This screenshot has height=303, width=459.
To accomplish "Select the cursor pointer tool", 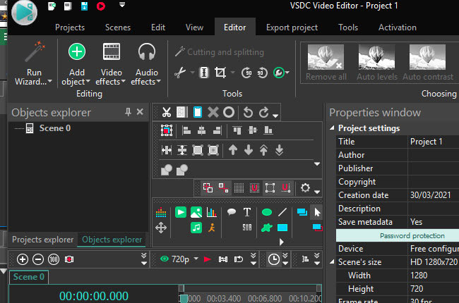I will [317, 212].
